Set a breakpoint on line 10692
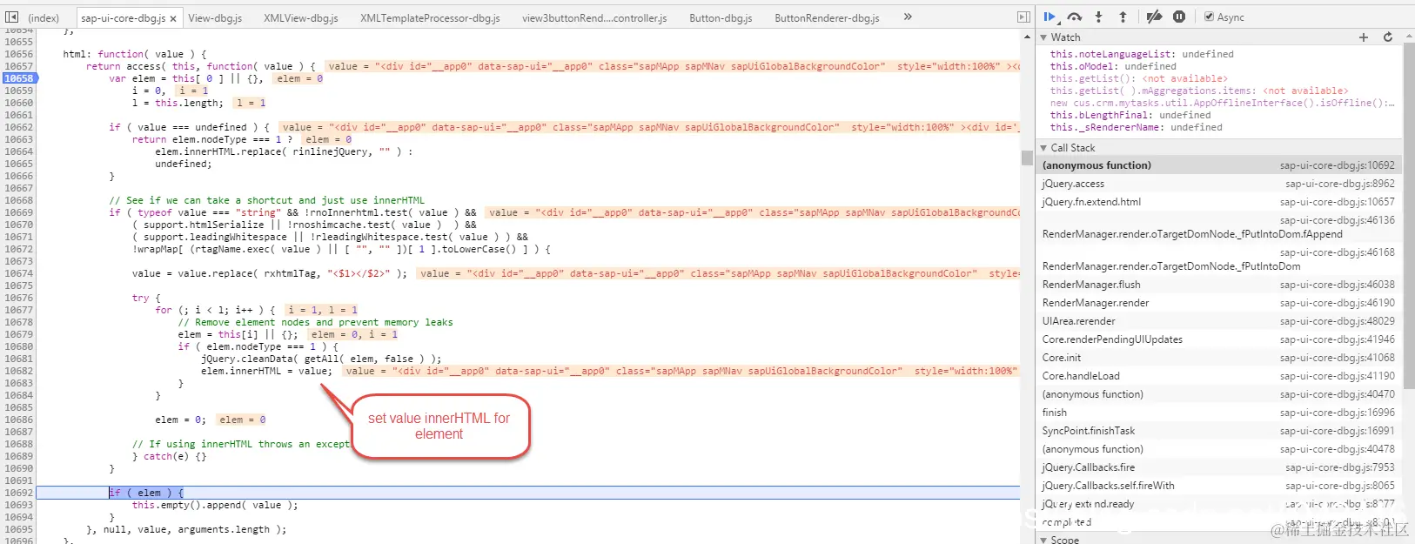 click(18, 493)
